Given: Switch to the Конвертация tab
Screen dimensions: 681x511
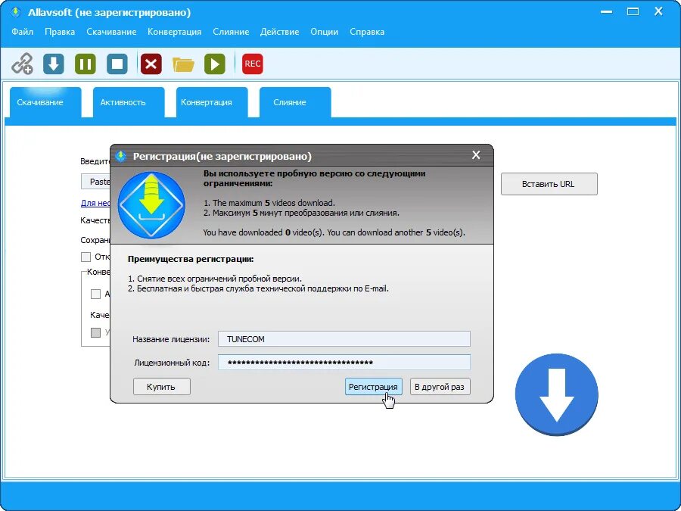Looking at the screenshot, I should (x=212, y=102).
